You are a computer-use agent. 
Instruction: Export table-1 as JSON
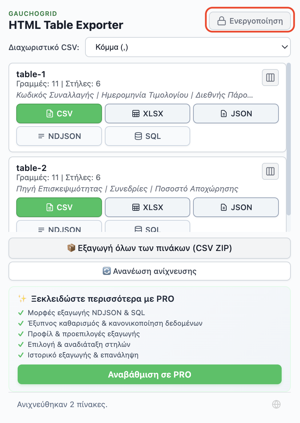point(236,114)
